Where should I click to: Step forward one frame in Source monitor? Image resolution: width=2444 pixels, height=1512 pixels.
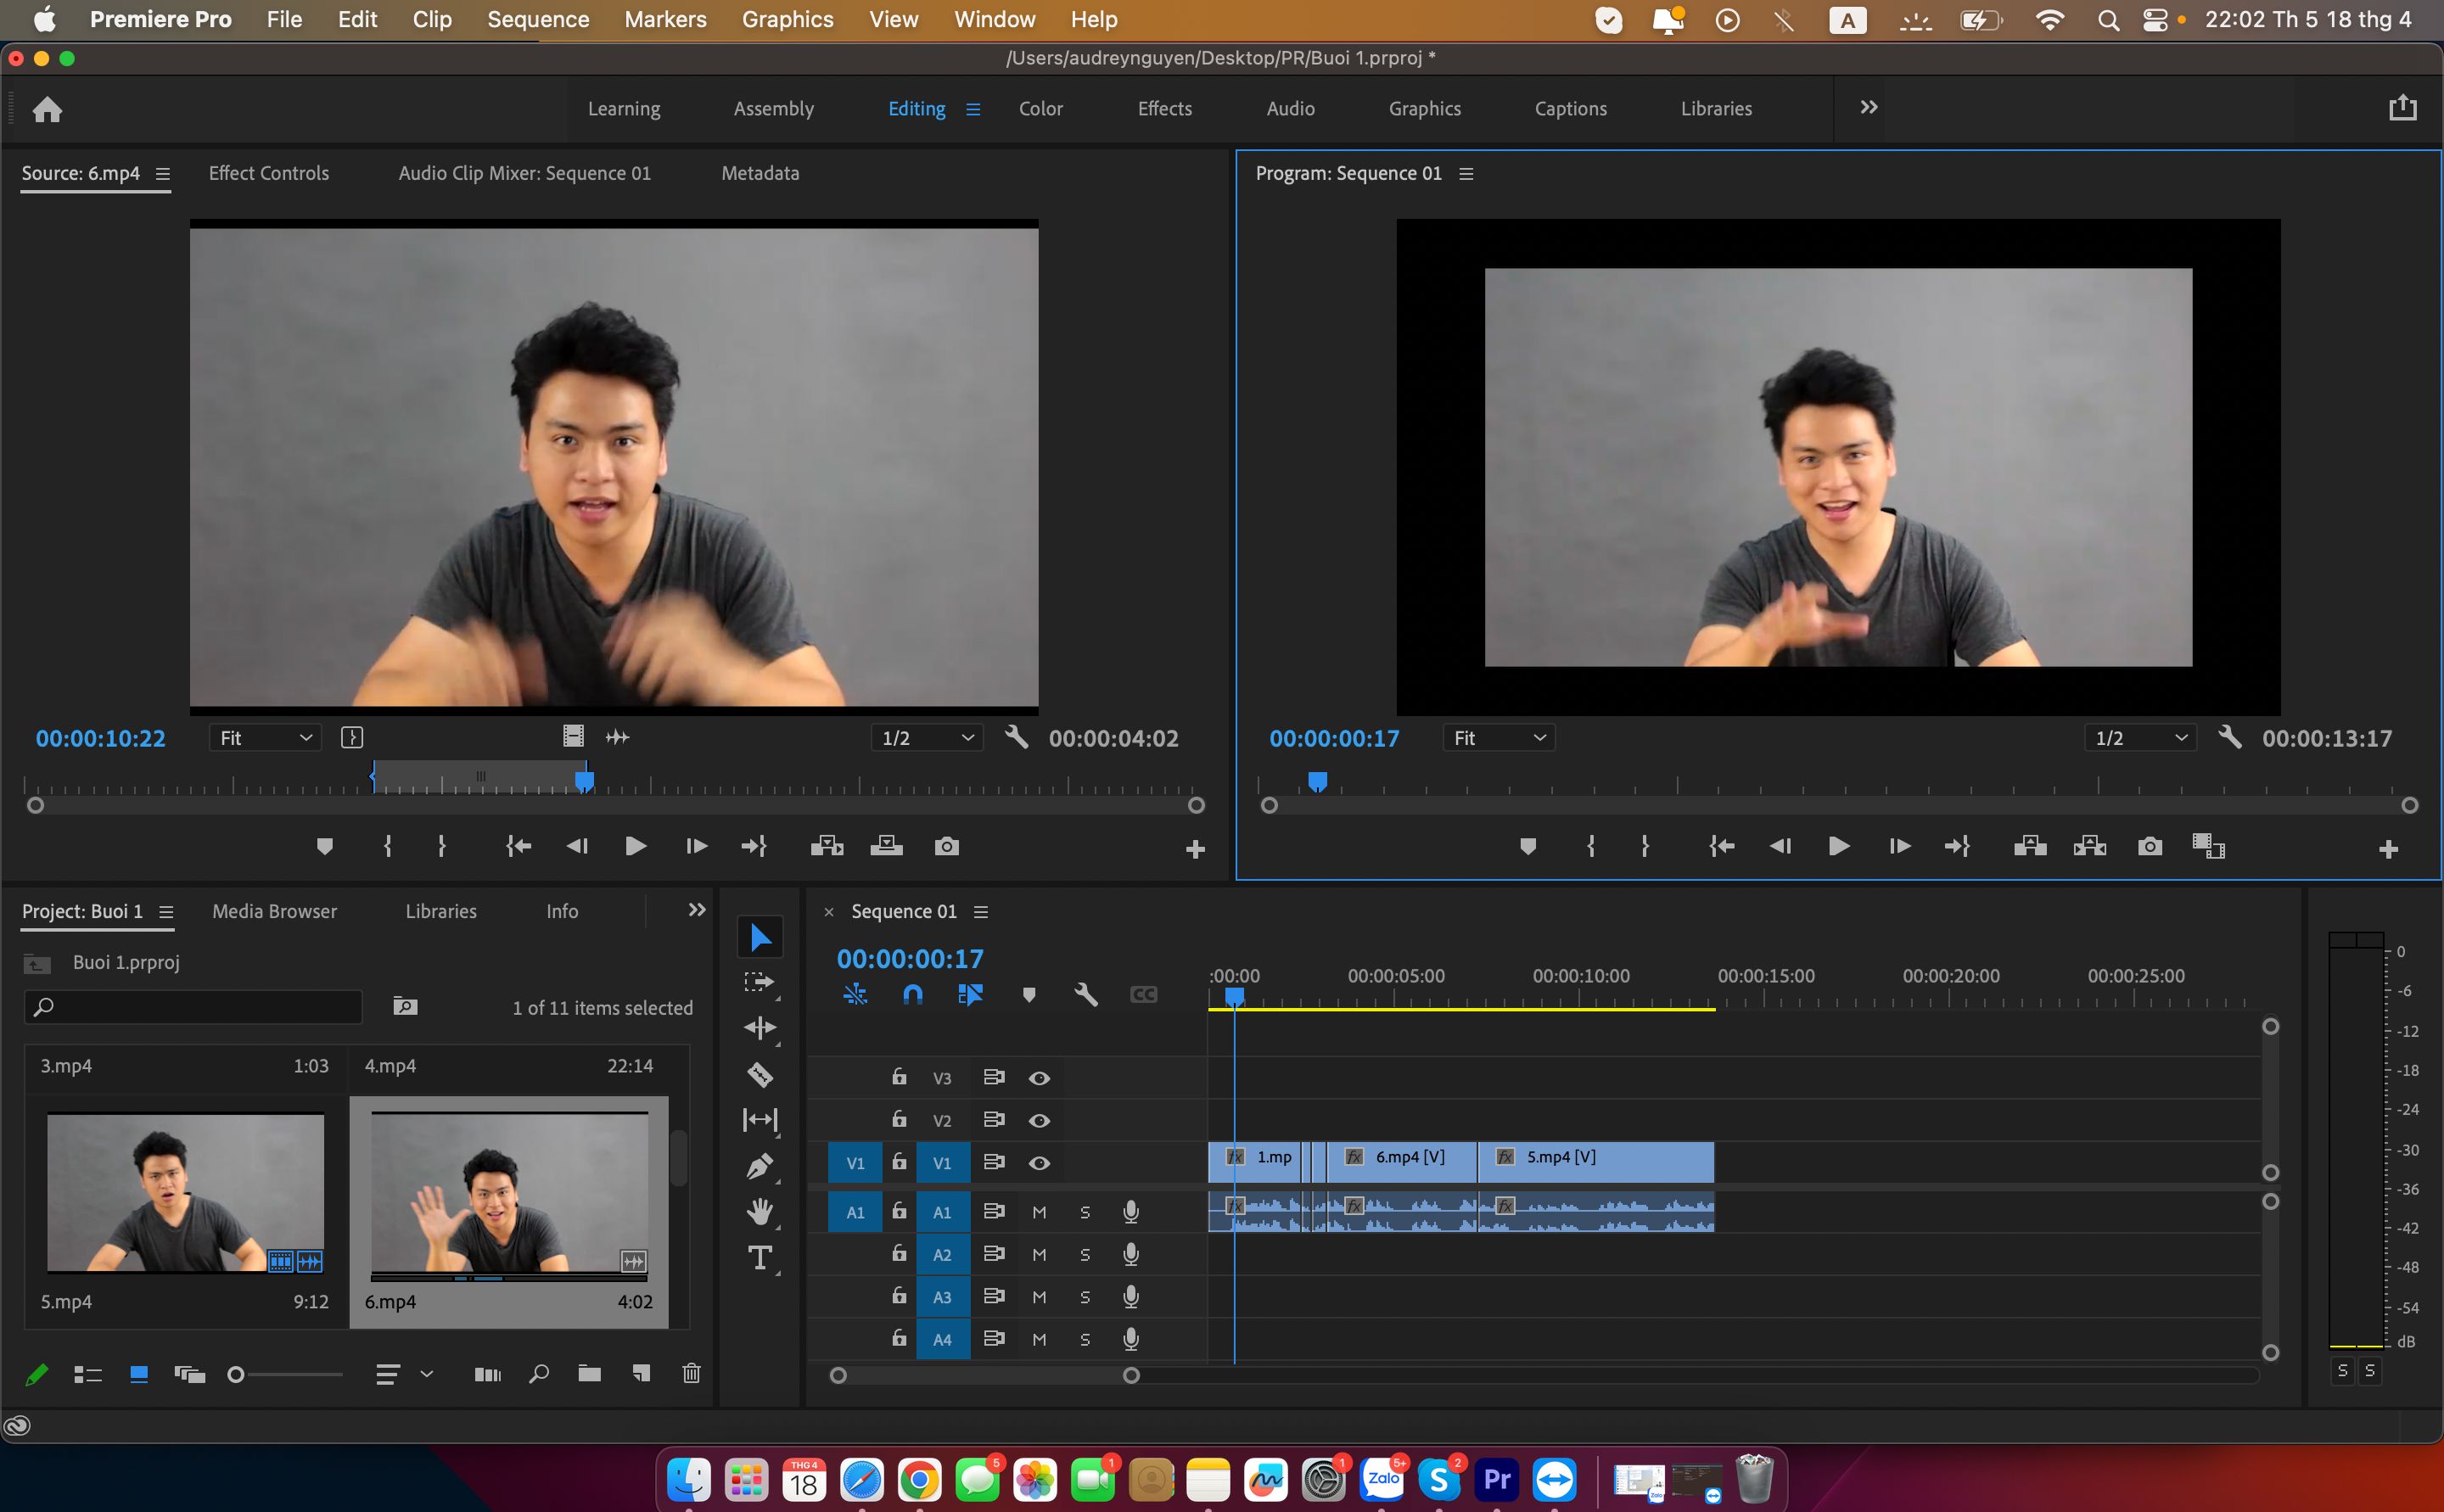pos(697,847)
